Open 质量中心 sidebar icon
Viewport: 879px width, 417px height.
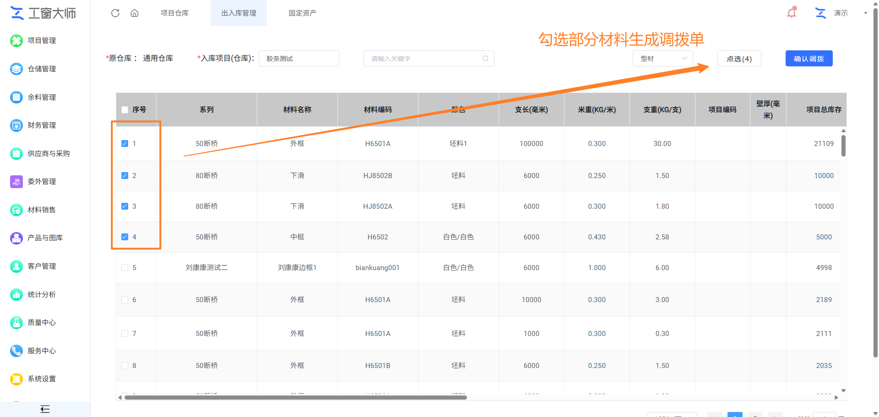click(x=16, y=323)
